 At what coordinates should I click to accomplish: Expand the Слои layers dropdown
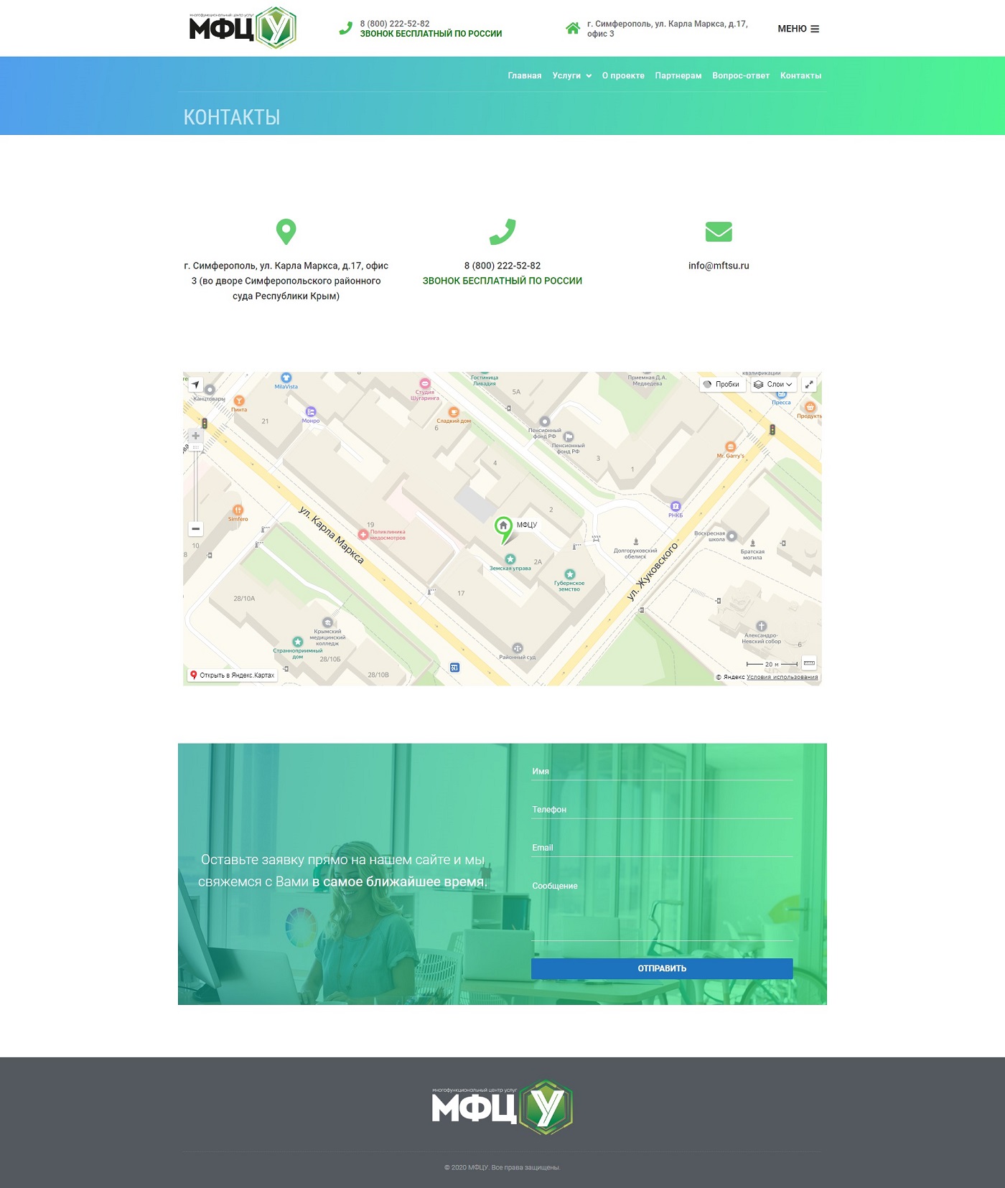point(773,384)
